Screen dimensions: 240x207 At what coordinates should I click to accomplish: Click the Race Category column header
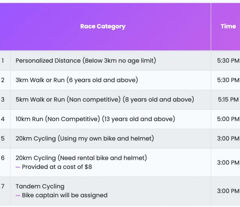coord(103,26)
